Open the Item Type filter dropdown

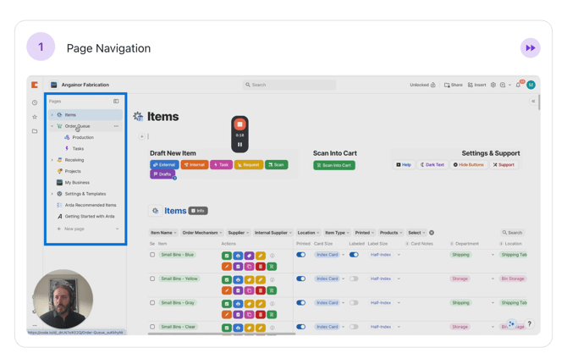337,232
